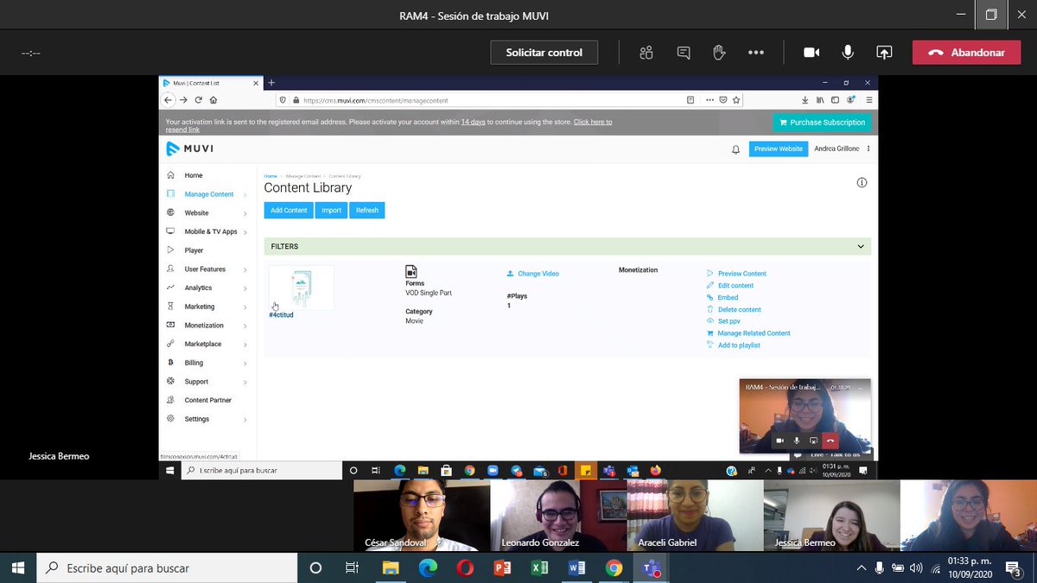Open a new browser tab with plus

(x=271, y=83)
